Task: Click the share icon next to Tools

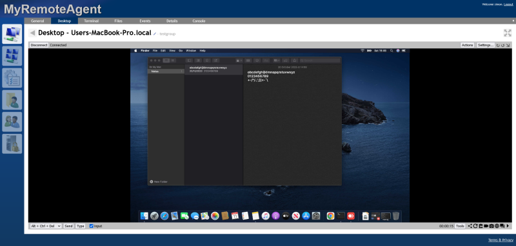Action: coord(470,226)
